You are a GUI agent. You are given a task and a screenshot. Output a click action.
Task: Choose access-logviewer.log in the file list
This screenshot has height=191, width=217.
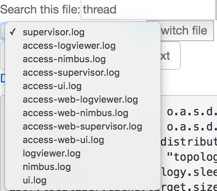coord(83,46)
